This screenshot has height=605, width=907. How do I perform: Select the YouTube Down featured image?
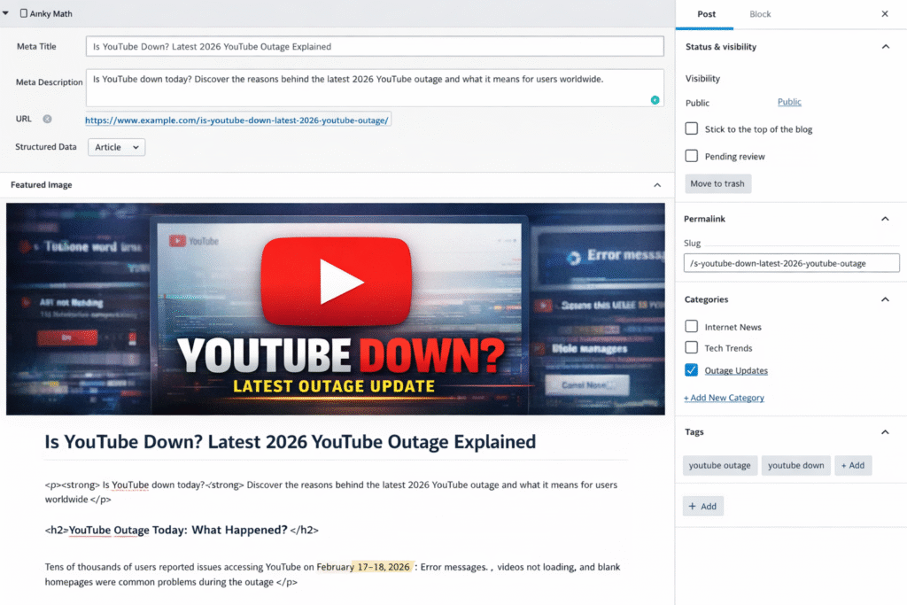pos(336,309)
